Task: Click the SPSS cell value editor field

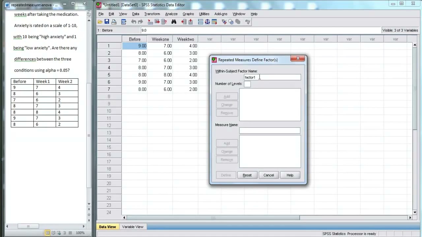Action: click(260, 30)
